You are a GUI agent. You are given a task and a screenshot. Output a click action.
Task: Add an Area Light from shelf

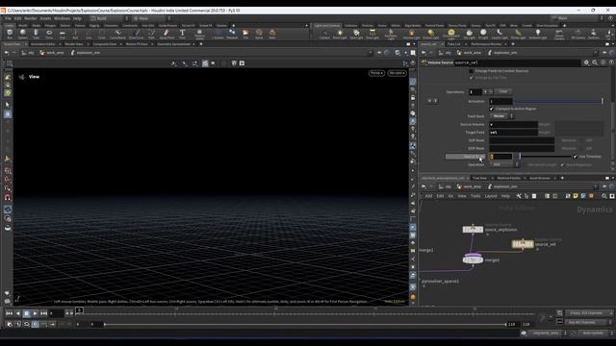372,35
